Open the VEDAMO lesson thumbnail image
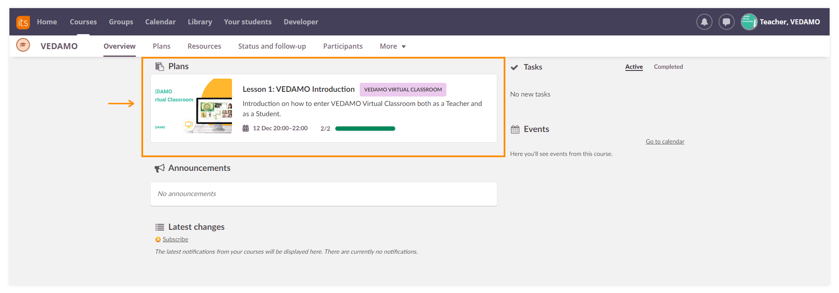The image size is (839, 293). pyautogui.click(x=194, y=106)
